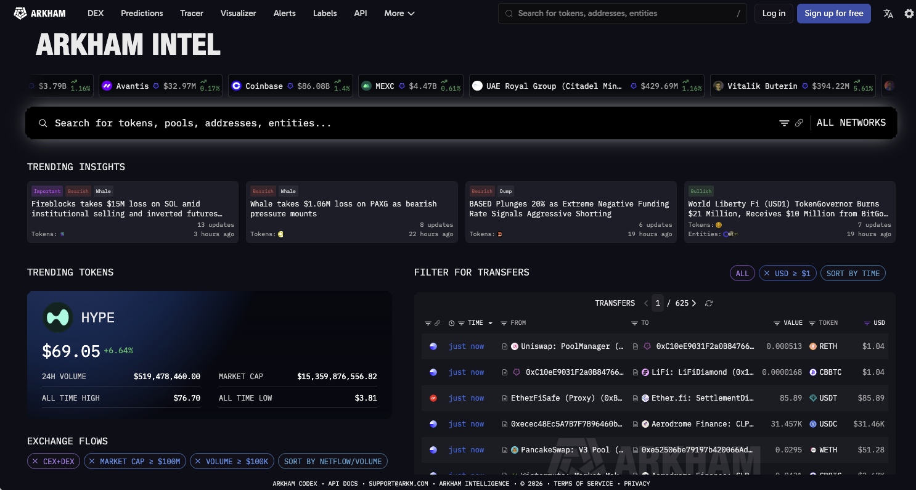The height and width of the screenshot is (490, 916).
Task: Open search filter options icon
Action: 784,123
